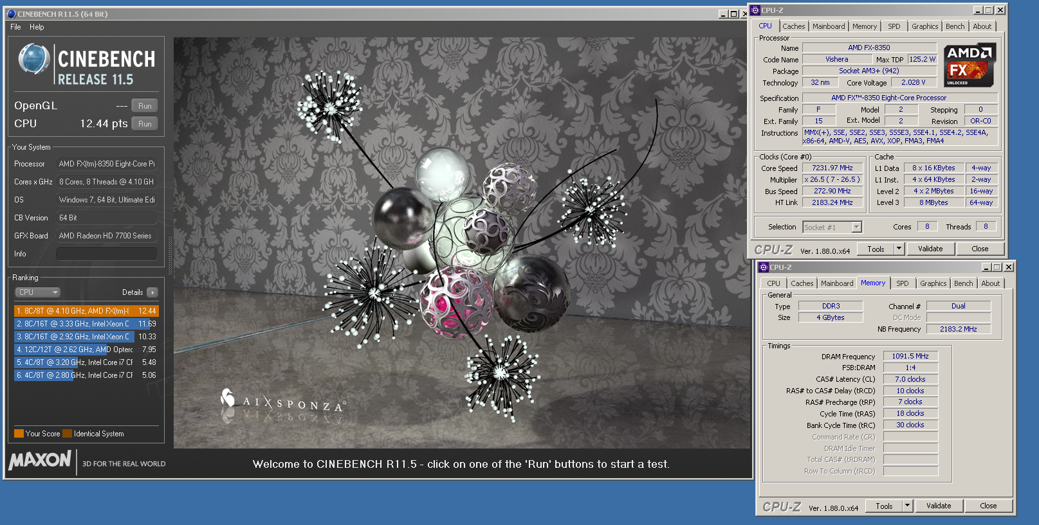Switch to Mainboard tab in upper CPU-Z window
The image size is (1039, 525).
click(829, 26)
